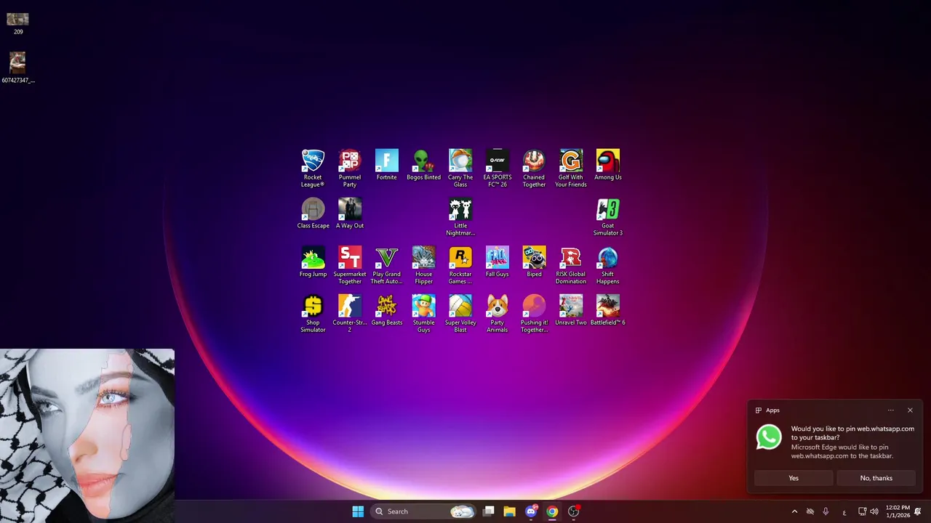Open Frog Jump shortcut

tap(313, 262)
